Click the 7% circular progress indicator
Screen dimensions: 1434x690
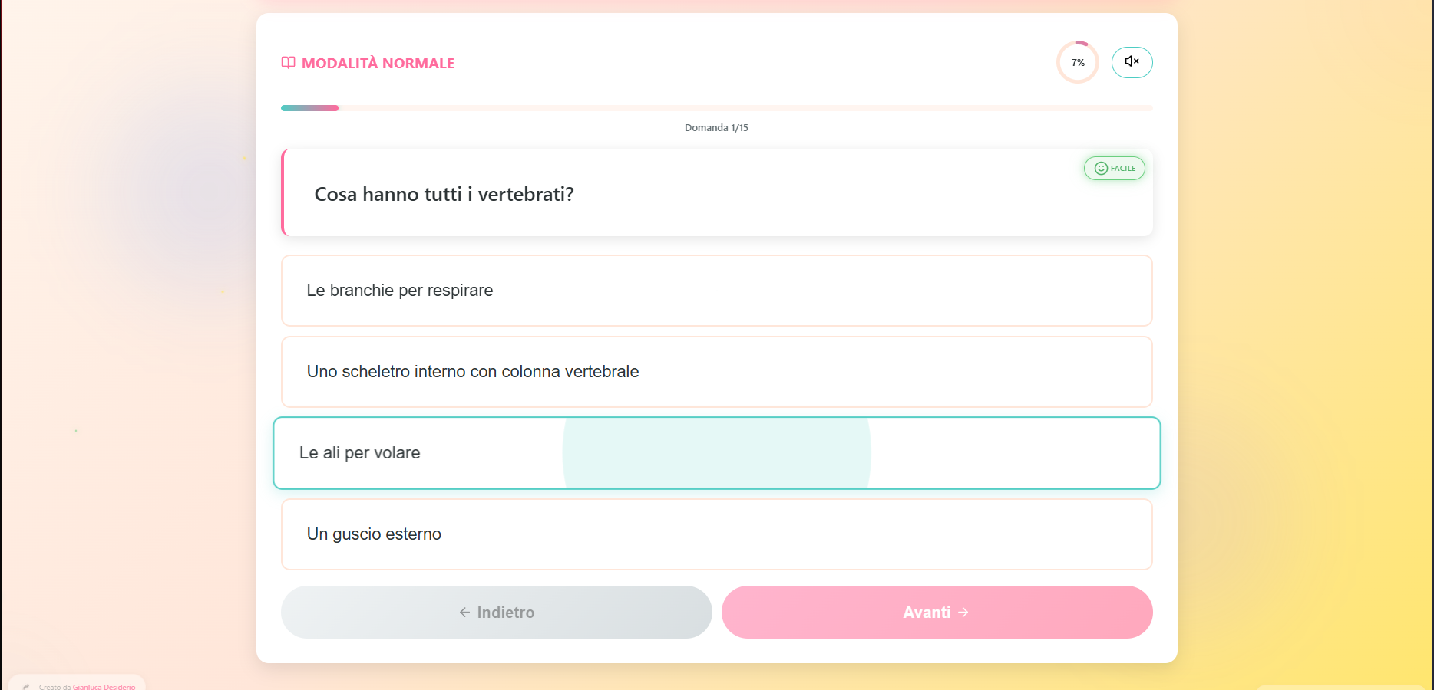1078,62
